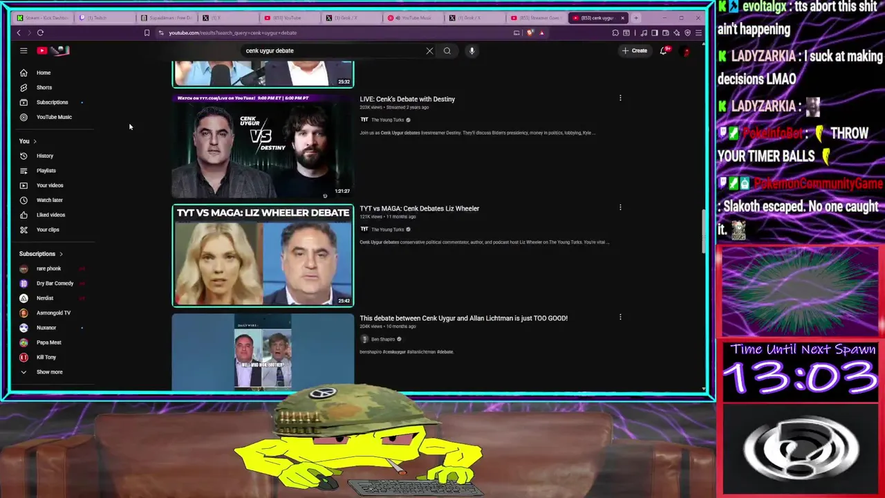This screenshot has height=498, width=885.
Task: Click the Brave shields icon
Action: 530,33
